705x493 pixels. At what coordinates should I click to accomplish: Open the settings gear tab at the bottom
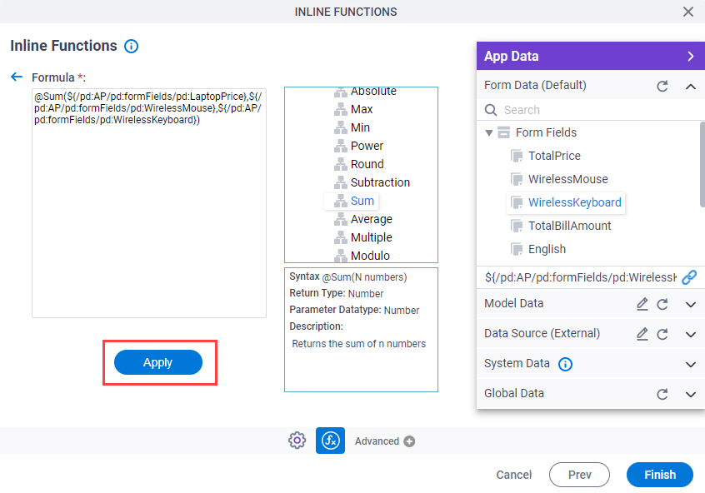[297, 441]
